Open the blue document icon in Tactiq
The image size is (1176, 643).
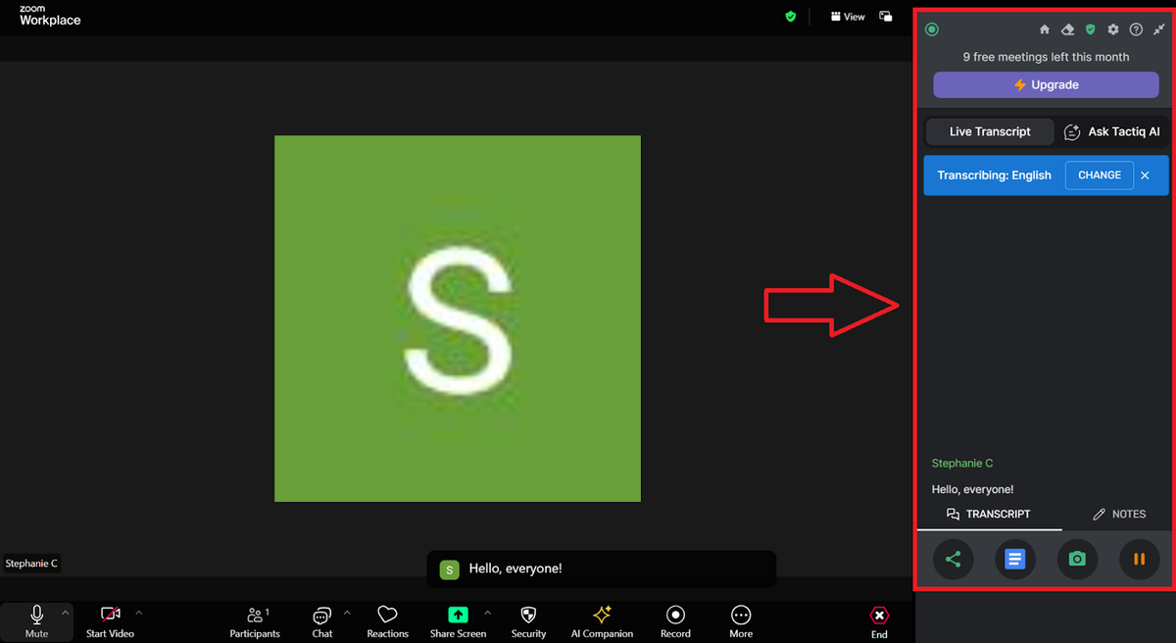point(1015,559)
